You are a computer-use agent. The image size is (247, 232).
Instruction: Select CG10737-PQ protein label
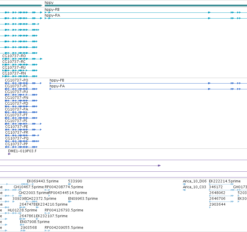point(17,139)
